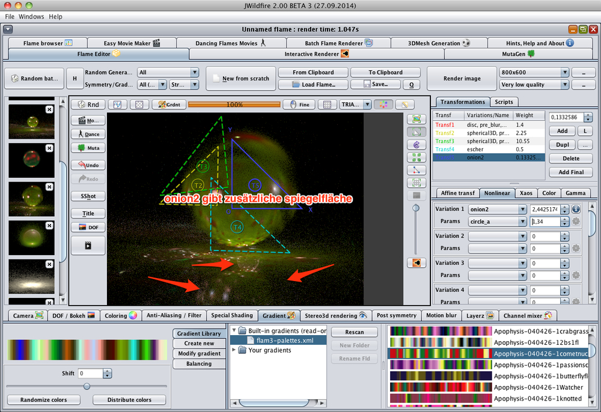
Task: Toggle the Fine mouse editing mode
Action: pyautogui.click(x=299, y=105)
